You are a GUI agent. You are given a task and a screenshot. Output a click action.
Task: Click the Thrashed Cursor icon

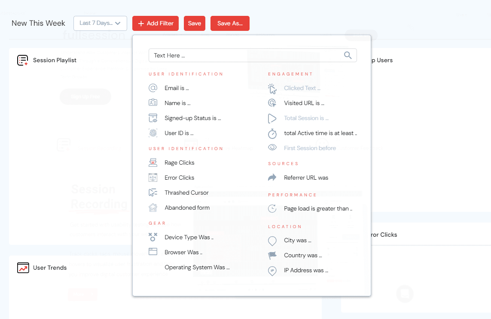153,193
